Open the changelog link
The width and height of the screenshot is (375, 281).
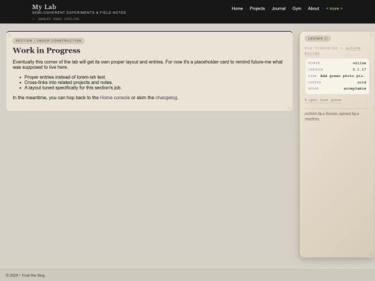pos(166,98)
